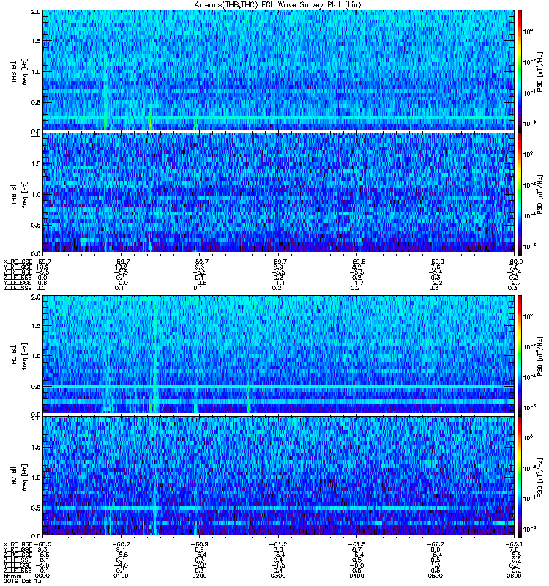Click the "PSD [nT²/Hz]" label of the THC B⊥ panel
549x586 pixels.
(x=539, y=355)
